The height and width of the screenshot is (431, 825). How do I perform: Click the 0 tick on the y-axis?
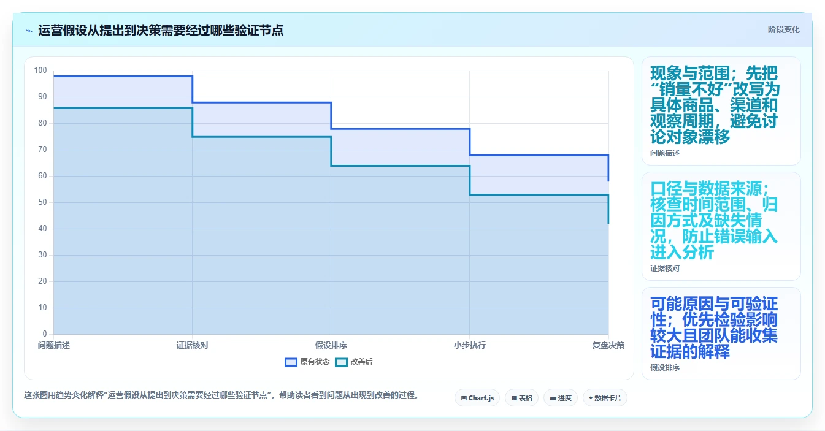45,334
